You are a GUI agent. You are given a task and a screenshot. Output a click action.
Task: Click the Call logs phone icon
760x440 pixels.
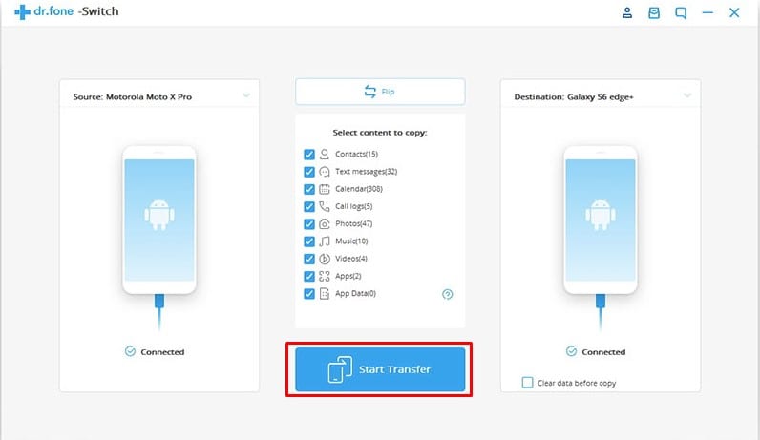pyautogui.click(x=325, y=206)
